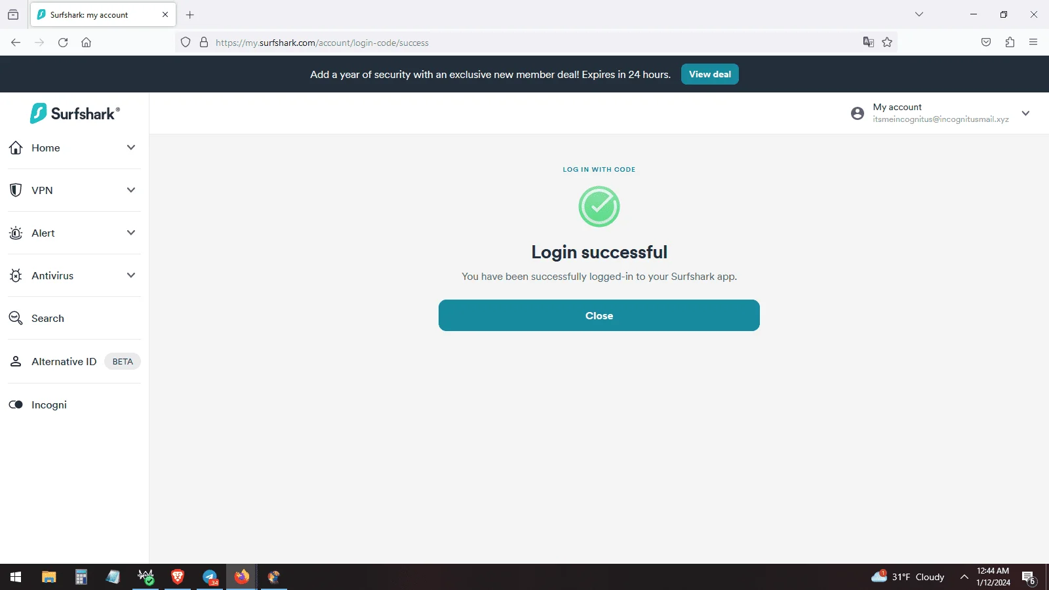This screenshot has width=1049, height=590.
Task: Show hidden system tray icons
Action: click(964, 577)
